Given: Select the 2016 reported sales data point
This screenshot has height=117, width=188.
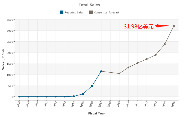Looking at the screenshot, I should (92, 86).
